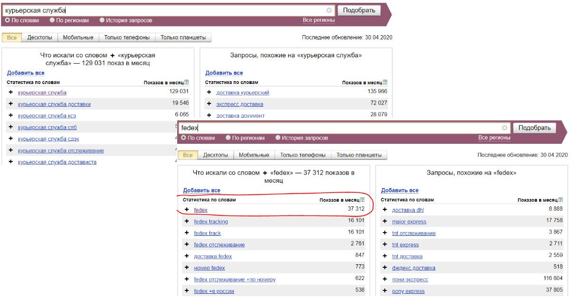The height and width of the screenshot is (299, 570).
Task: Click the plus icon beside «fedex отслеживание»
Action: point(187,244)
